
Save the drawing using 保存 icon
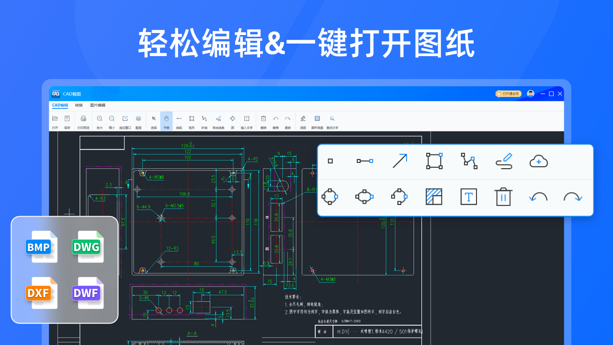[67, 121]
